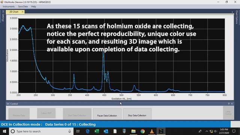Close the 2D Chart tab
The width and height of the screenshot is (240, 135).
coord(22,12)
